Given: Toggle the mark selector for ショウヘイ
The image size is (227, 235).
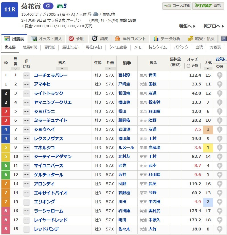Looking at the screenshot, I should (26, 130).
